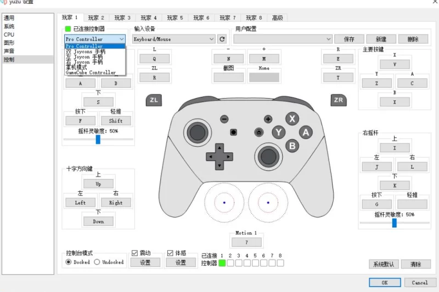Viewport: 439px width, 292px height.
Task: Click the right stick 摇杆灵敏度 slider handle
Action: click(394, 222)
